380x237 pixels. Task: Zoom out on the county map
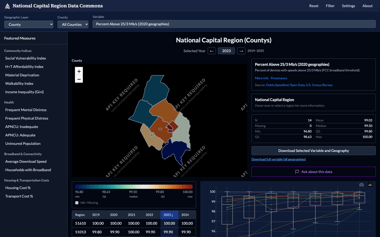(x=79, y=79)
